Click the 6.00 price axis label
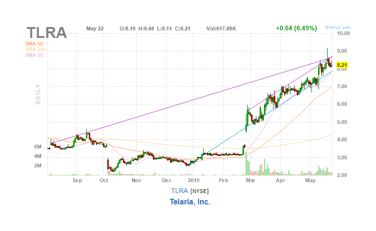 tap(342, 104)
